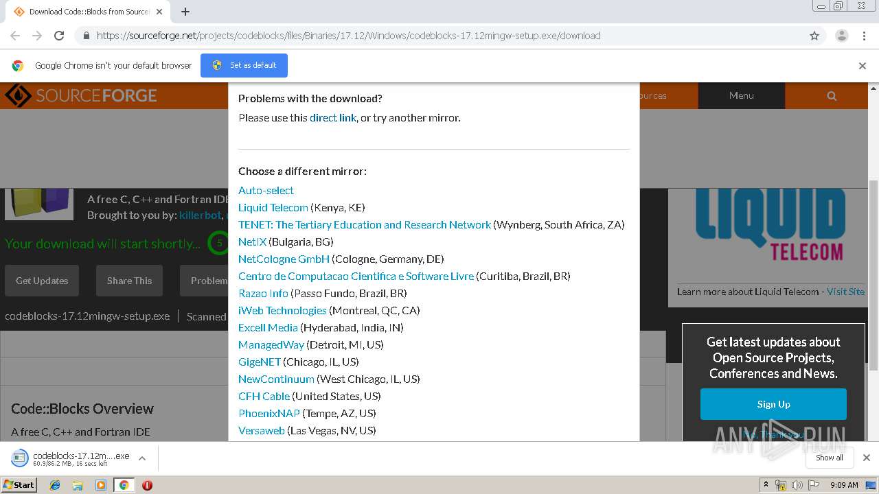Set Chrome as default browser
Screen dimensions: 879x494
(244, 65)
